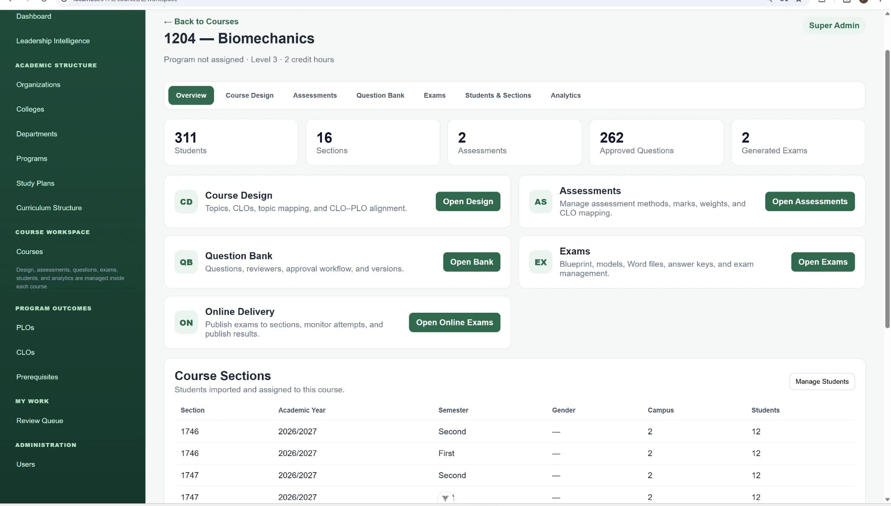Viewport: 891px width, 506px height.
Task: Click the ON Online Delivery badge icon
Action: point(186,322)
